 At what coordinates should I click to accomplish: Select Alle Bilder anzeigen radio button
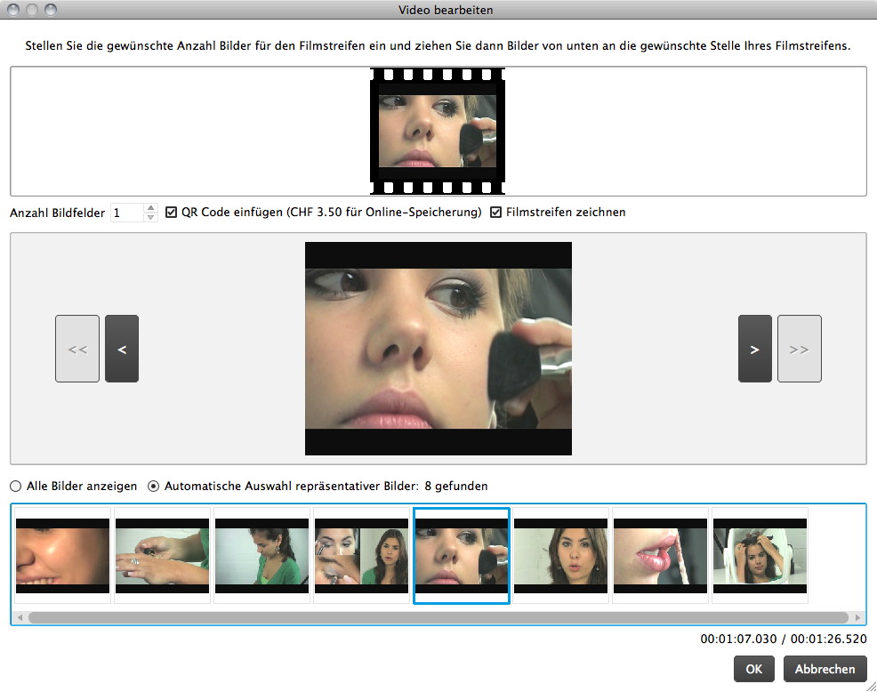[16, 487]
